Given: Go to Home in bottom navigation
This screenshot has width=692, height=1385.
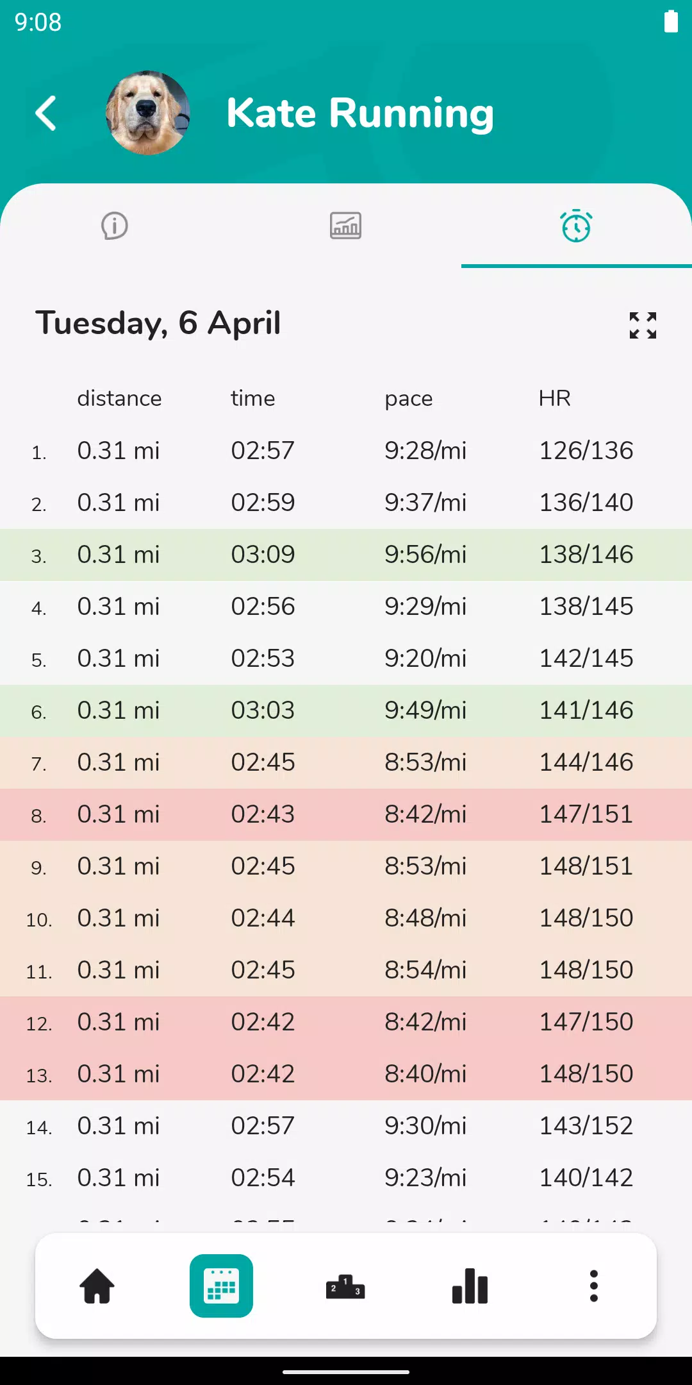Looking at the screenshot, I should 97,1286.
